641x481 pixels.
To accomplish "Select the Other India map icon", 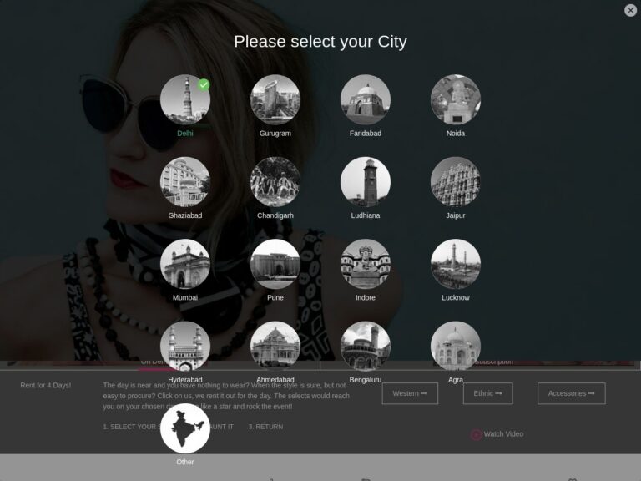I will coord(185,428).
